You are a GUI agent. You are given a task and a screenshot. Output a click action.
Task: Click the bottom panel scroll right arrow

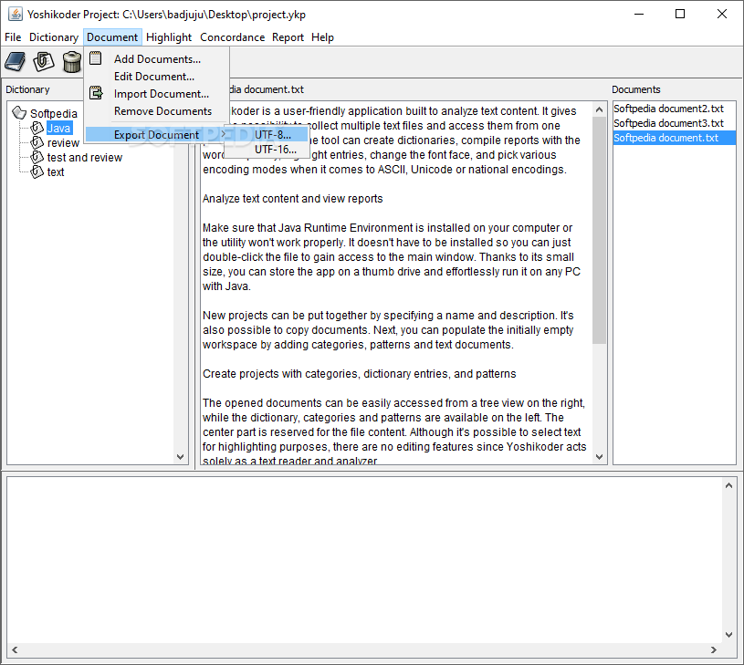coord(714,649)
